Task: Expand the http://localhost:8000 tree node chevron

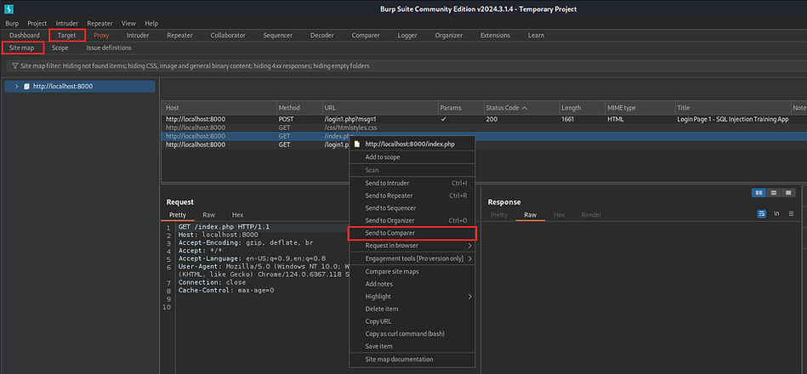Action: [17, 87]
